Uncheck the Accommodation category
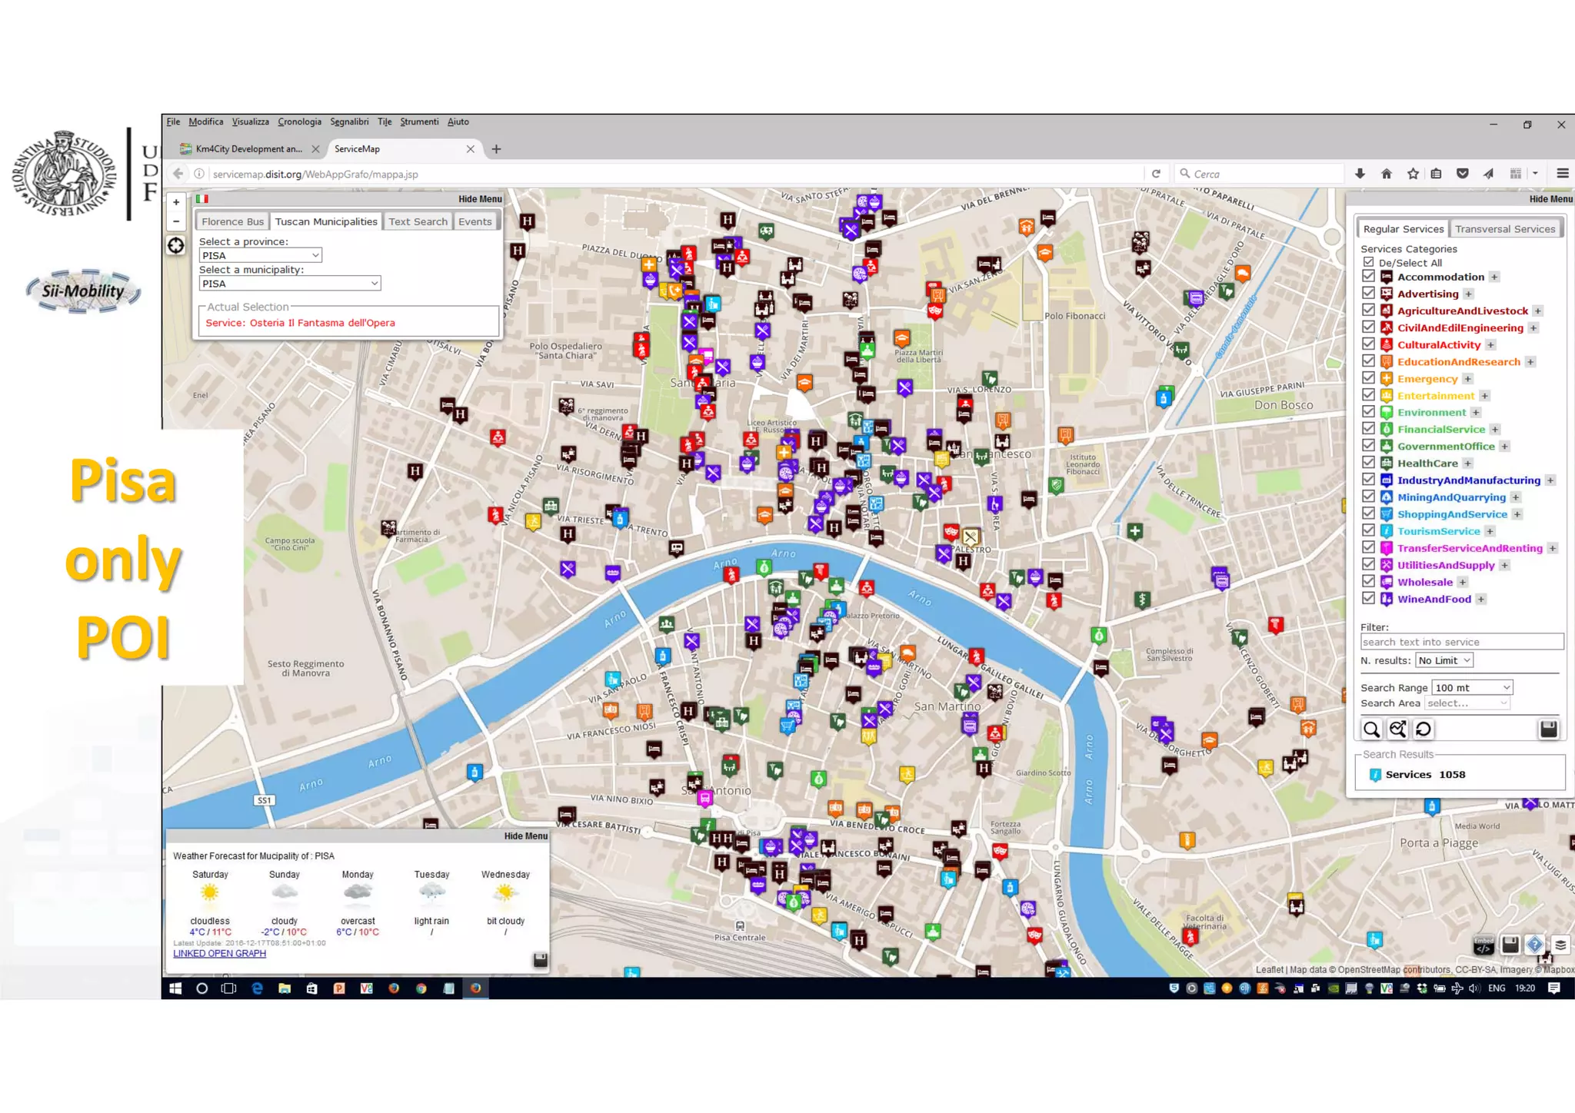 tap(1368, 276)
